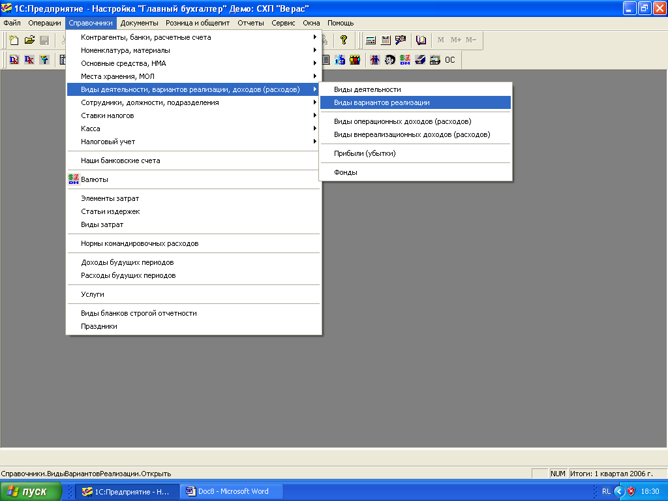668x501 pixels.
Task: Click the yellow question mark Help icon
Action: coord(343,40)
